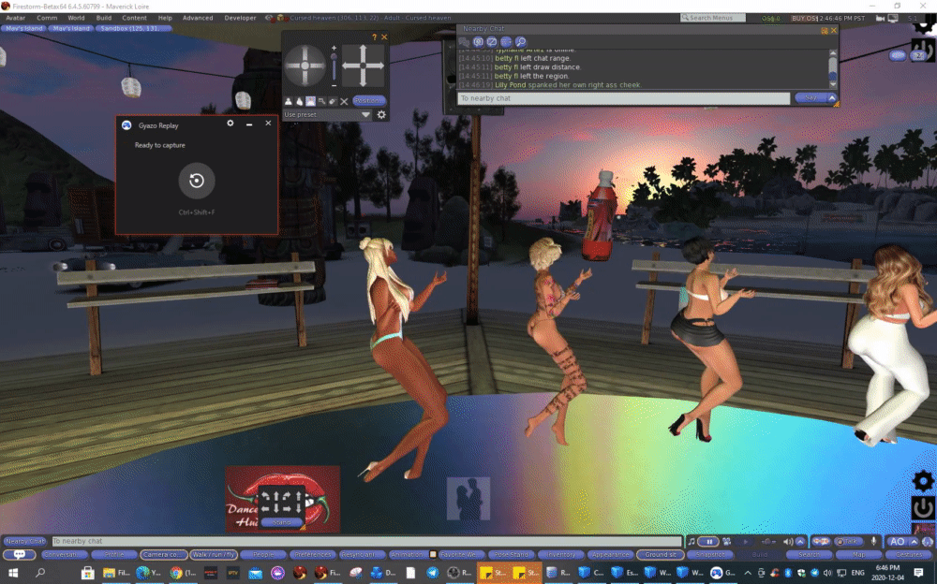Viewport: 937px width, 584px height.
Task: Click the Position button in camera controls
Action: (x=368, y=101)
